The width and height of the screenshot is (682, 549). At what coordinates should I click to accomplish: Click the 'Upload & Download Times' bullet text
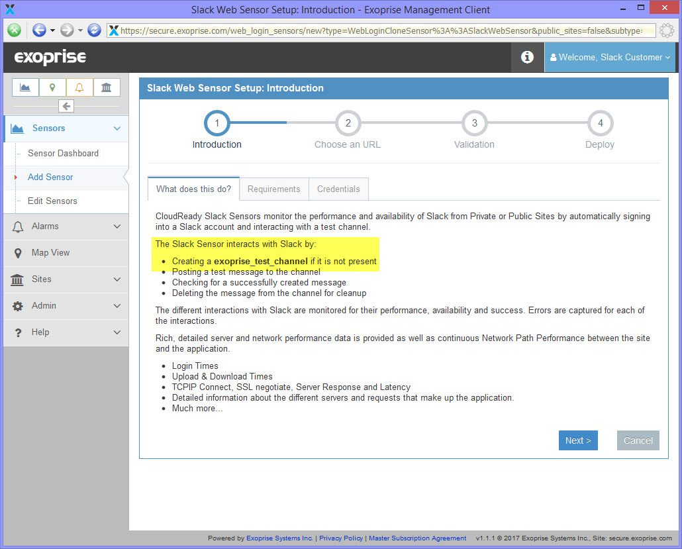click(222, 376)
